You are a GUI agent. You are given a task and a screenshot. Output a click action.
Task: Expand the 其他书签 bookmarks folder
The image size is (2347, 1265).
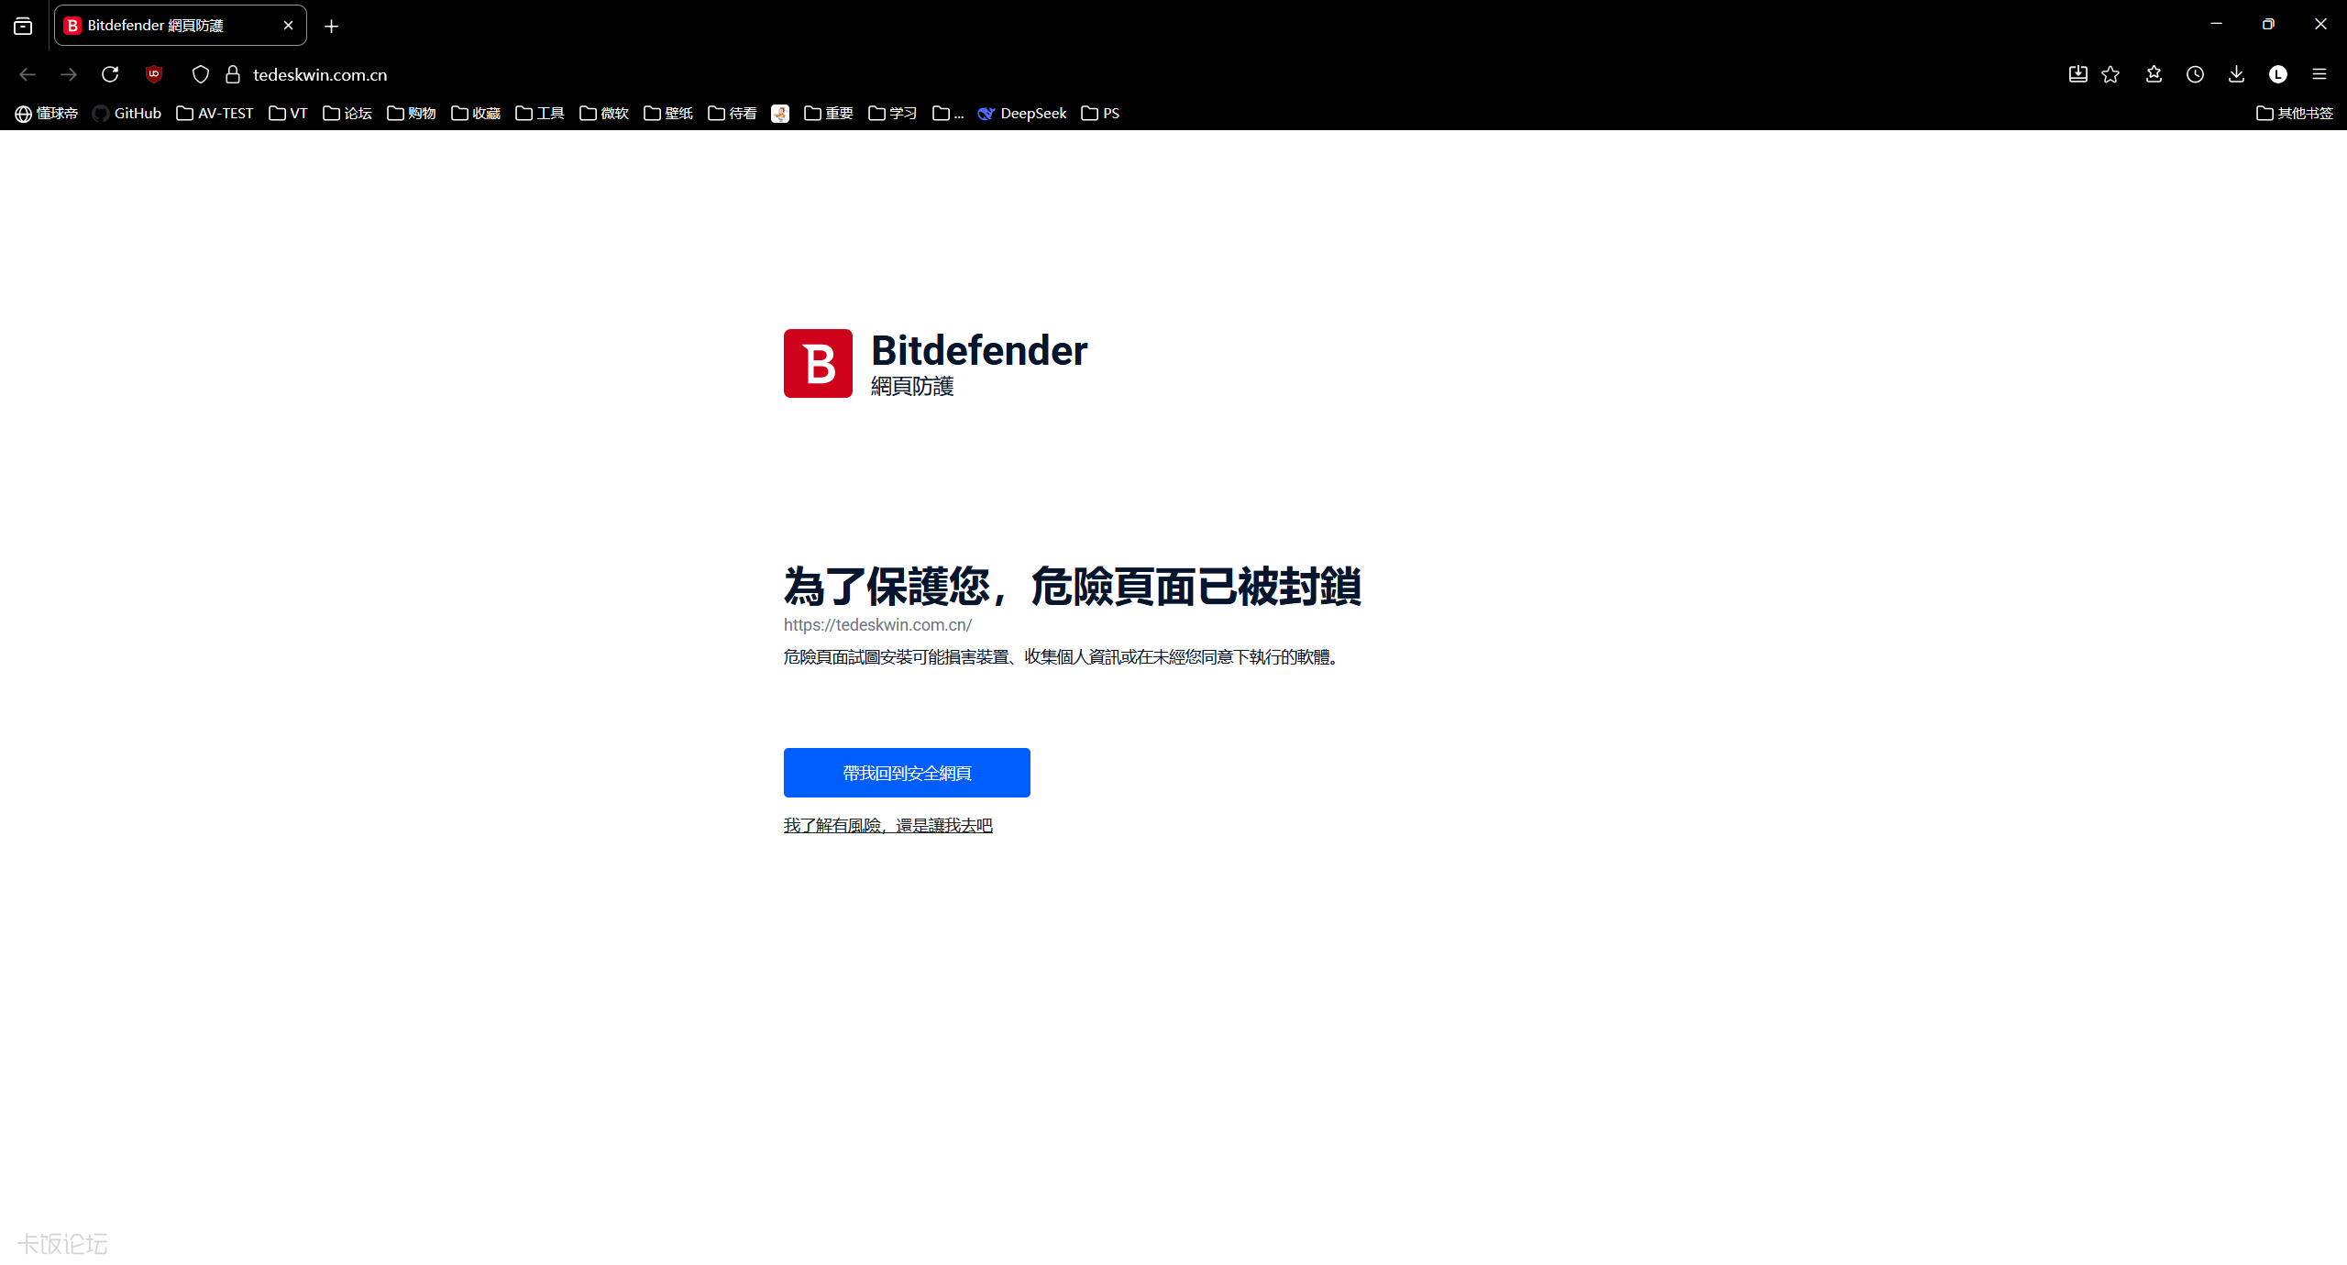tap(2294, 113)
